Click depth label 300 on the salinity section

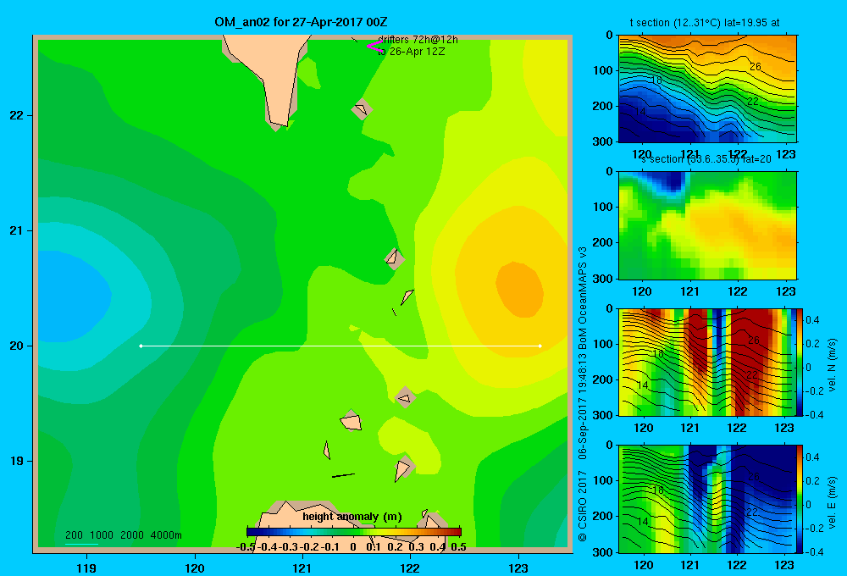point(604,279)
